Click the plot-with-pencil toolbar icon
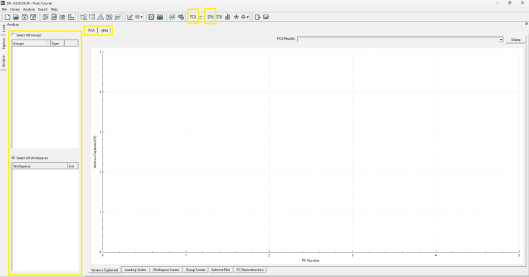 [x=130, y=17]
